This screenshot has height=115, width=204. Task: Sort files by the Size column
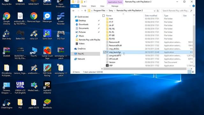click(x=185, y=16)
